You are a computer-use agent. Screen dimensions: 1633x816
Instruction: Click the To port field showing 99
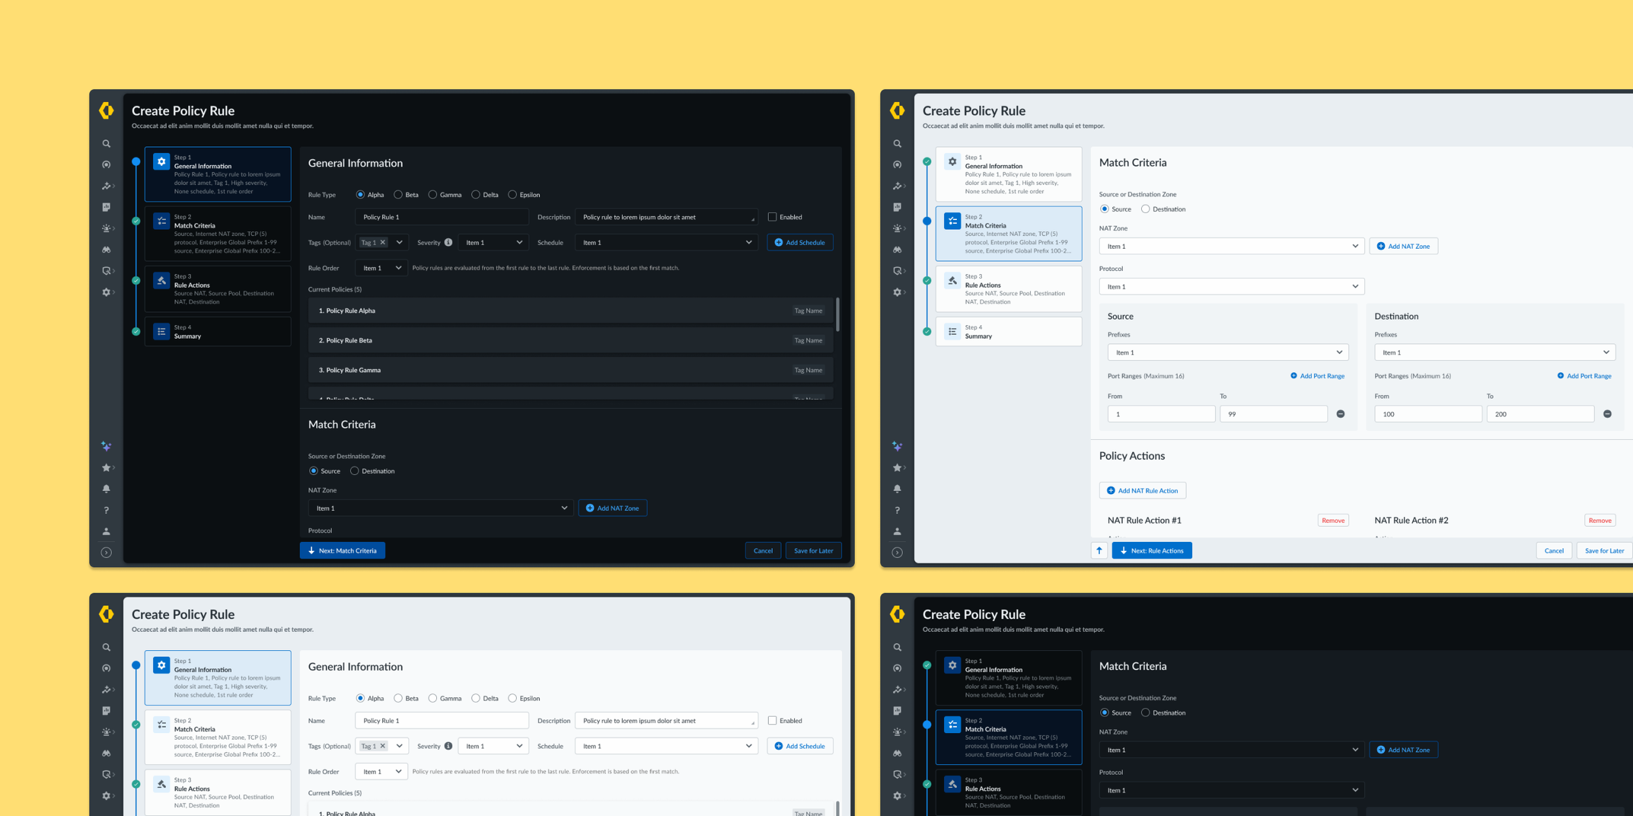(1272, 414)
